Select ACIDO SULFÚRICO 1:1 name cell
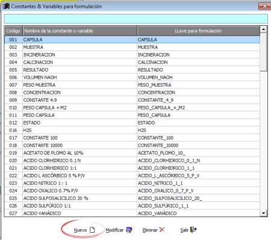Image resolution: width=271 pixels, height=240 pixels. 79,206
